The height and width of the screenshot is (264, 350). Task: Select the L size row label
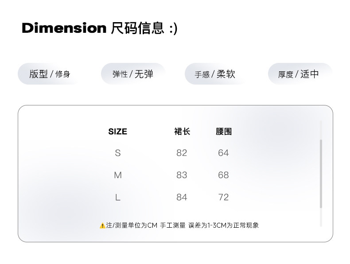coord(117,197)
